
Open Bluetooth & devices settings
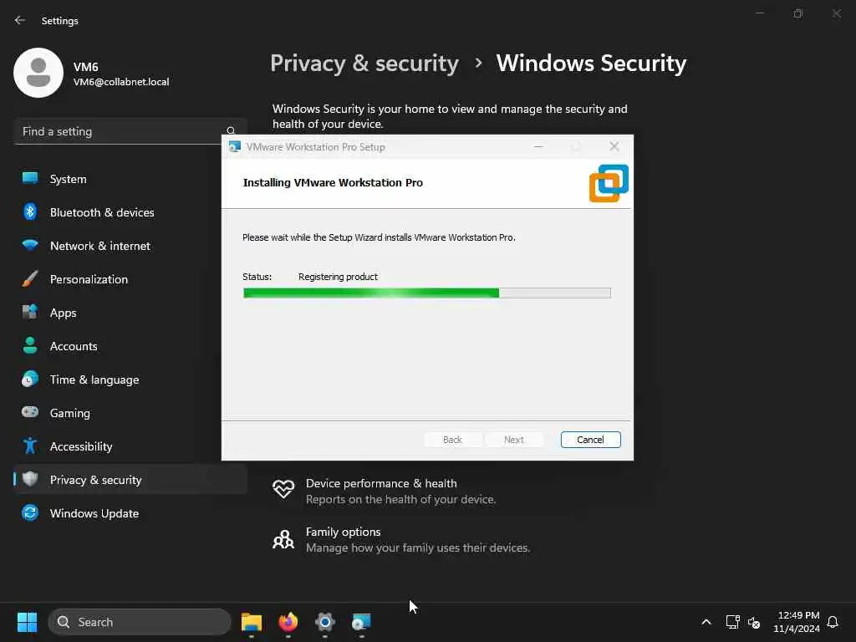coord(130,212)
